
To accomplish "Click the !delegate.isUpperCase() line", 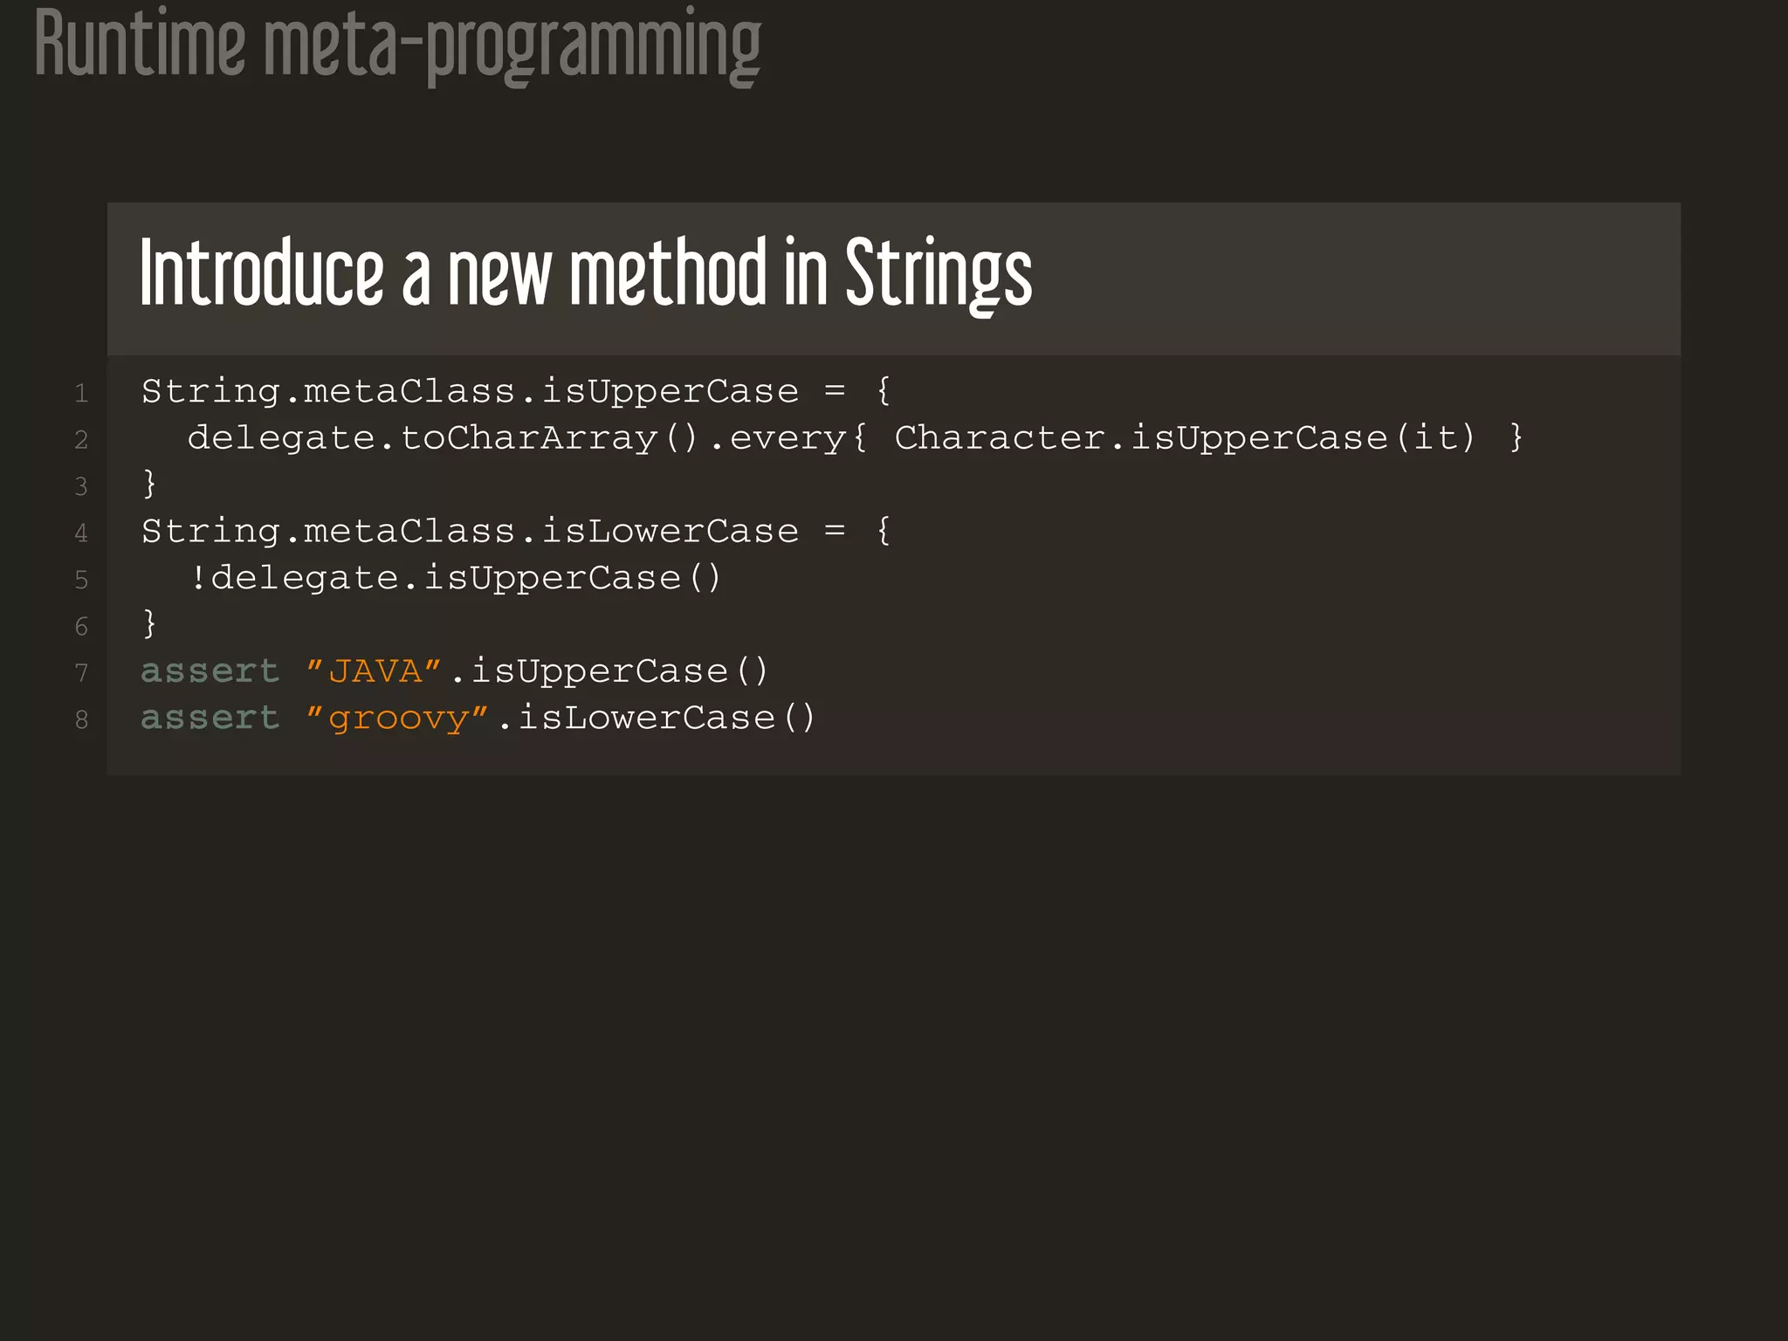I will click(454, 578).
